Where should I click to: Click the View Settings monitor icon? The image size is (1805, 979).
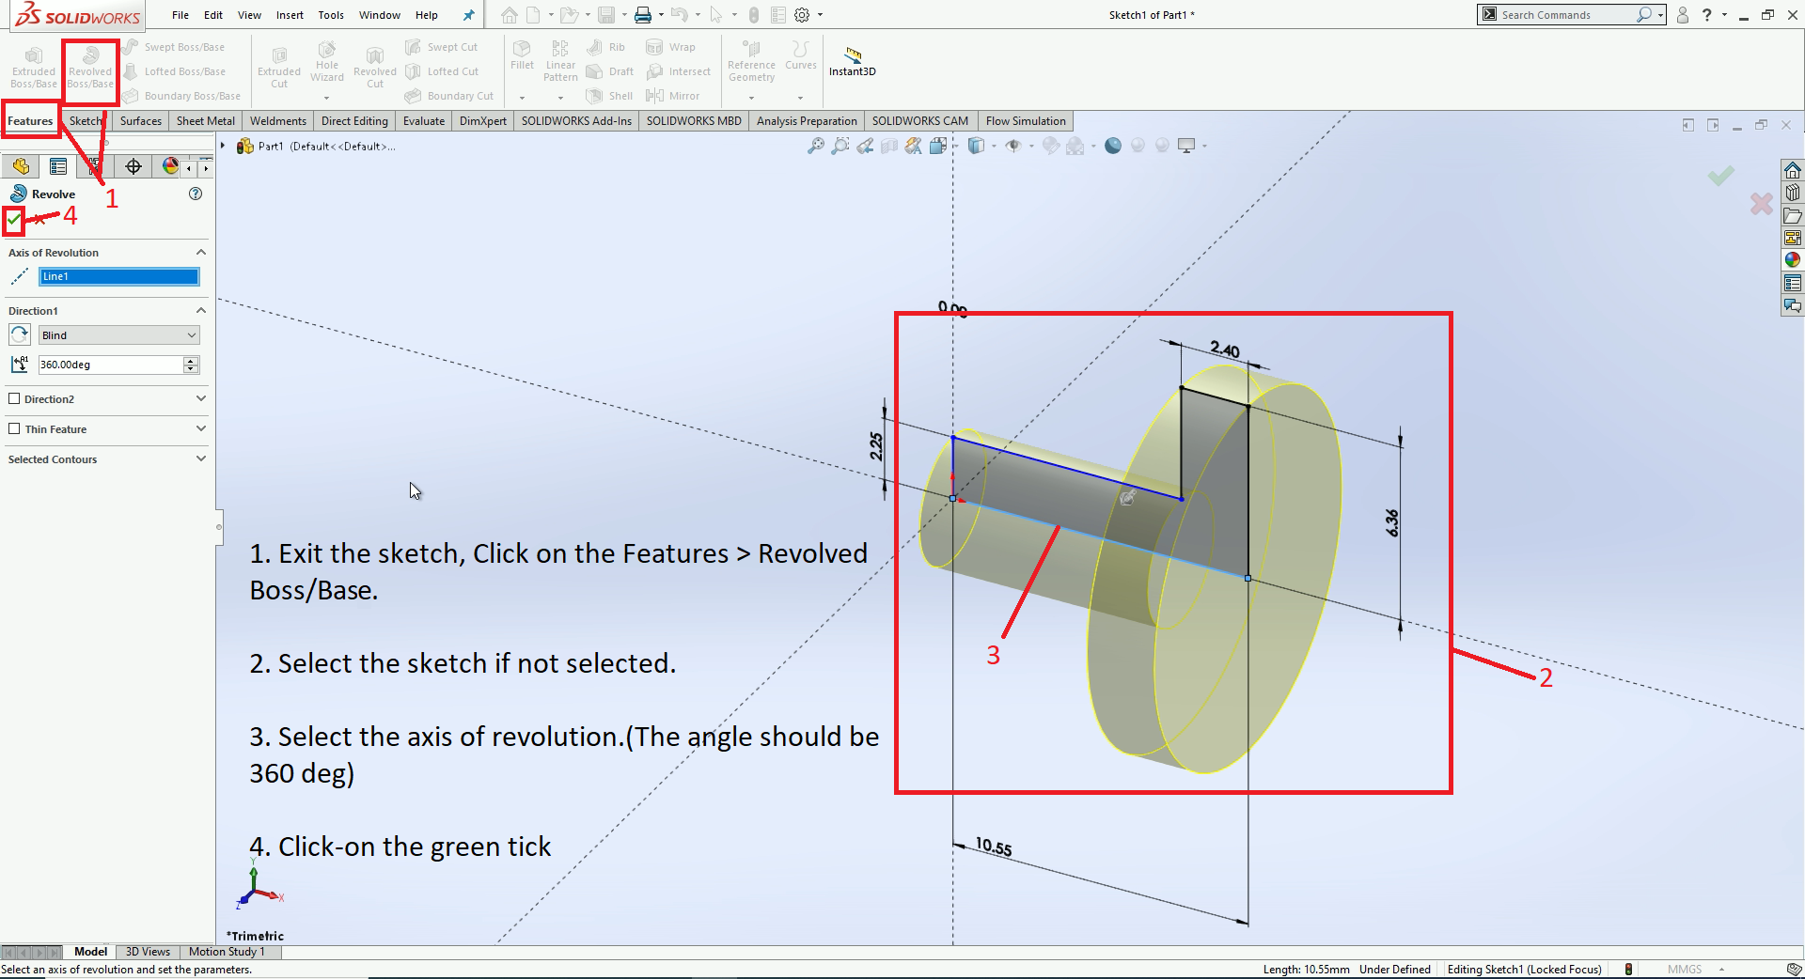click(x=1186, y=146)
